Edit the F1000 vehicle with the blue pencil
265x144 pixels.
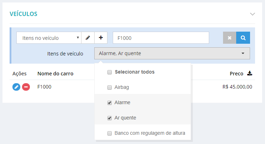tap(16, 87)
